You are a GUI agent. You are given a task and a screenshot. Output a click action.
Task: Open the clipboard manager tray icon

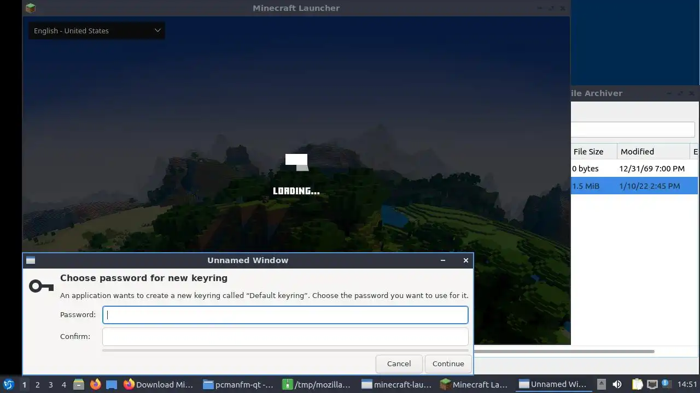[638, 384]
